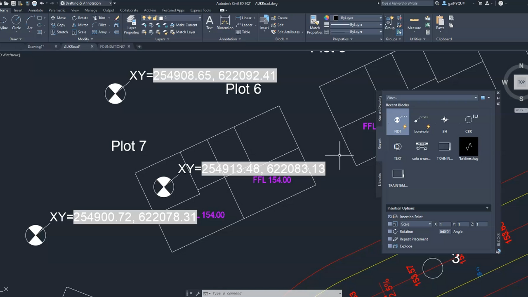Expand the Layers panel flyout
The height and width of the screenshot is (297, 528).
click(x=162, y=39)
